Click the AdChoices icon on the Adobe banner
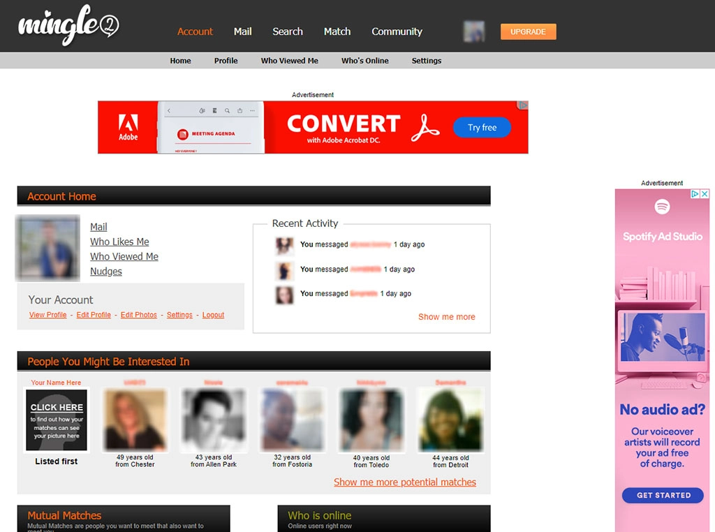The image size is (715, 532). pyautogui.click(x=523, y=105)
